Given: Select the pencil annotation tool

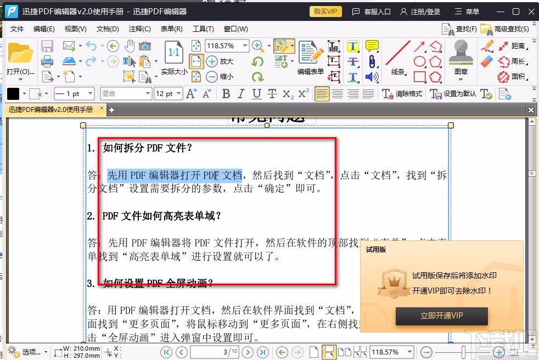Looking at the screenshot, I should pos(488,45).
